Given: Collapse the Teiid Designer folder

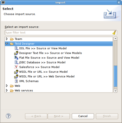Looking at the screenshot, I should [7, 44].
